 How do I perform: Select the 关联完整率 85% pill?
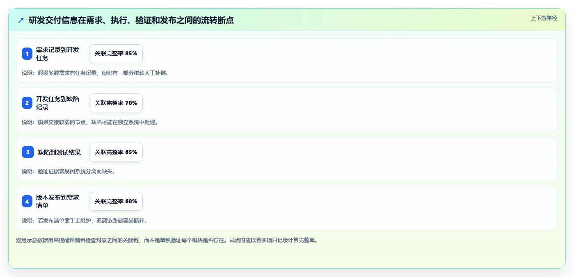click(116, 54)
